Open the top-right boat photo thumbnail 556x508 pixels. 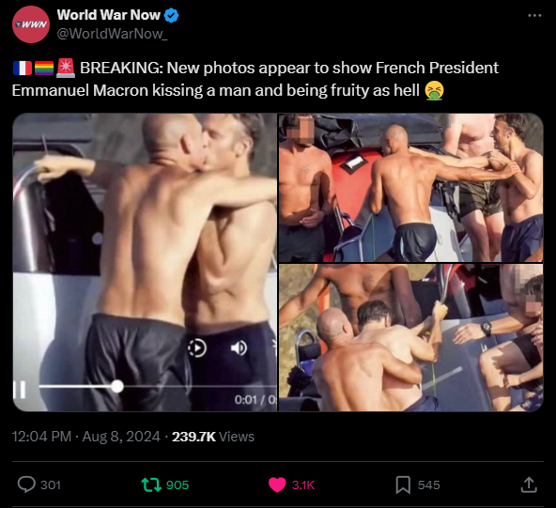tap(411, 188)
